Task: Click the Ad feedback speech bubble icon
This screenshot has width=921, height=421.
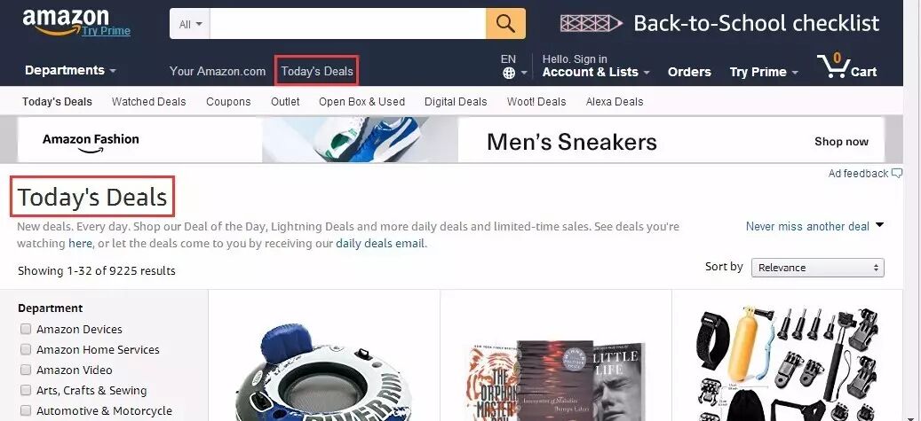Action: click(x=896, y=173)
